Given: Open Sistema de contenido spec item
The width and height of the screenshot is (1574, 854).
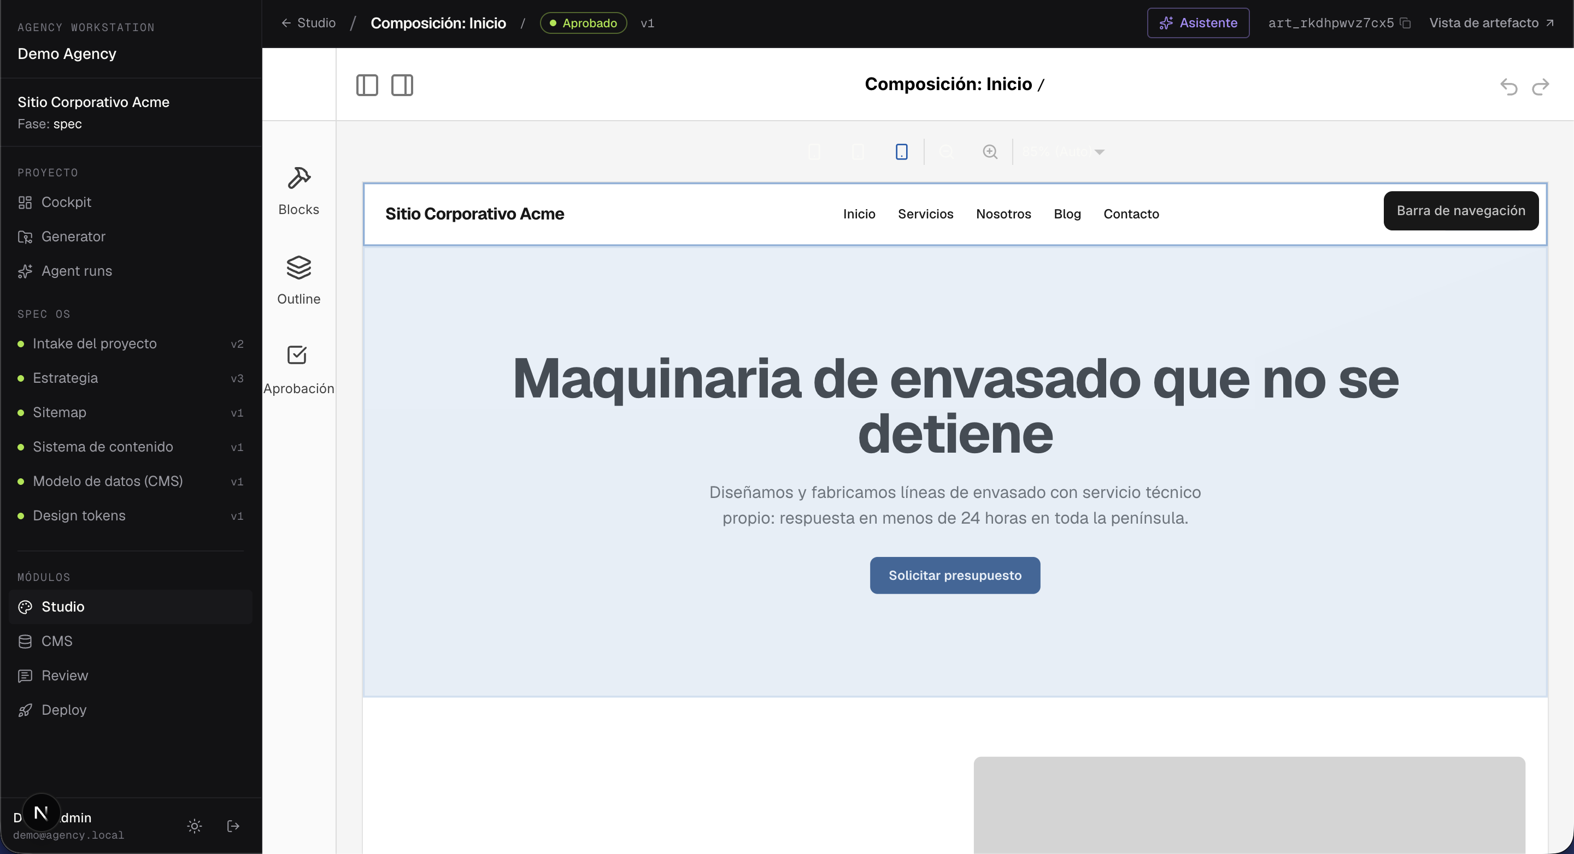Looking at the screenshot, I should click(x=131, y=447).
